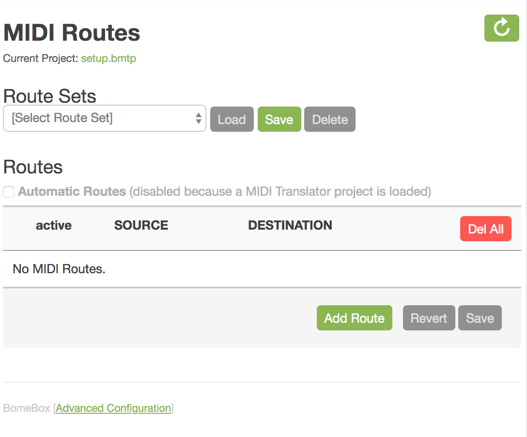
Task: Toggle the Automatic Routes checkbox
Action: click(x=9, y=192)
